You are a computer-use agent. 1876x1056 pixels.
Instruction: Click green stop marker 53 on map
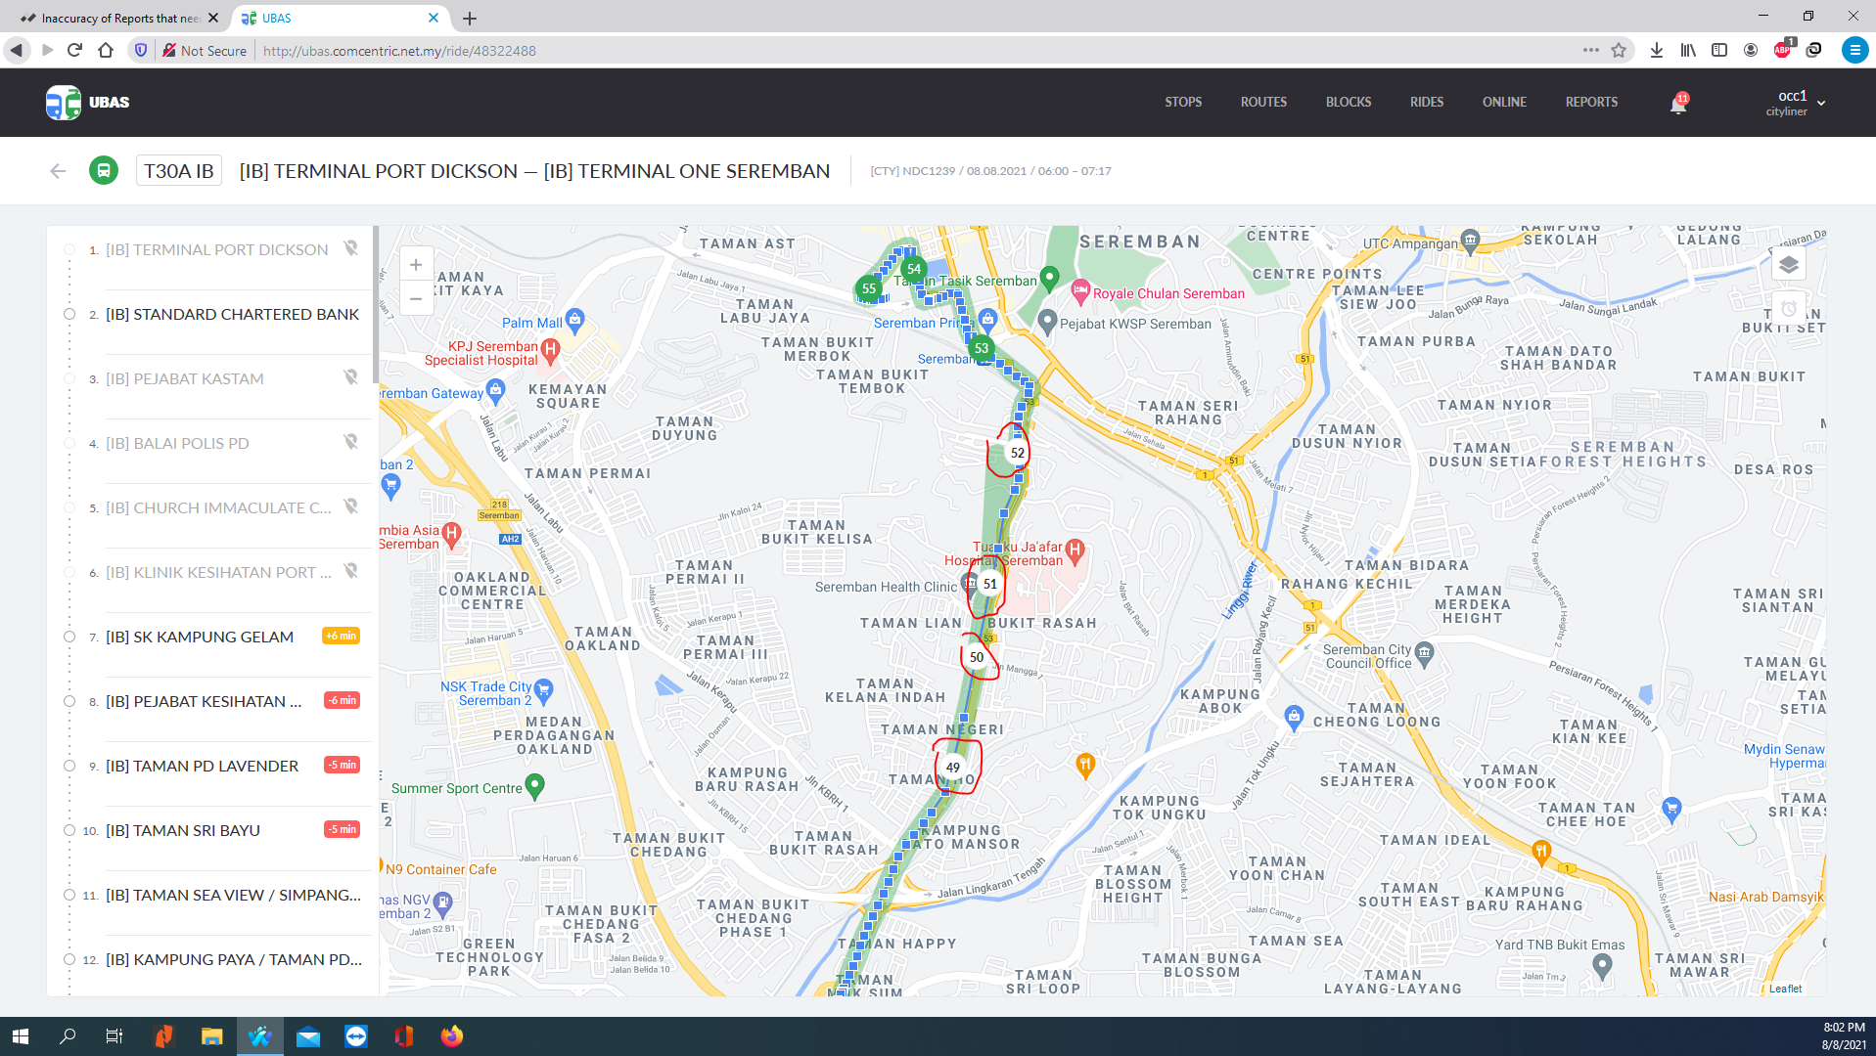click(981, 348)
